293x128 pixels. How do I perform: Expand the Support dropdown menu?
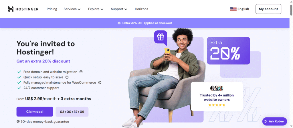pyautogui.click(x=119, y=9)
